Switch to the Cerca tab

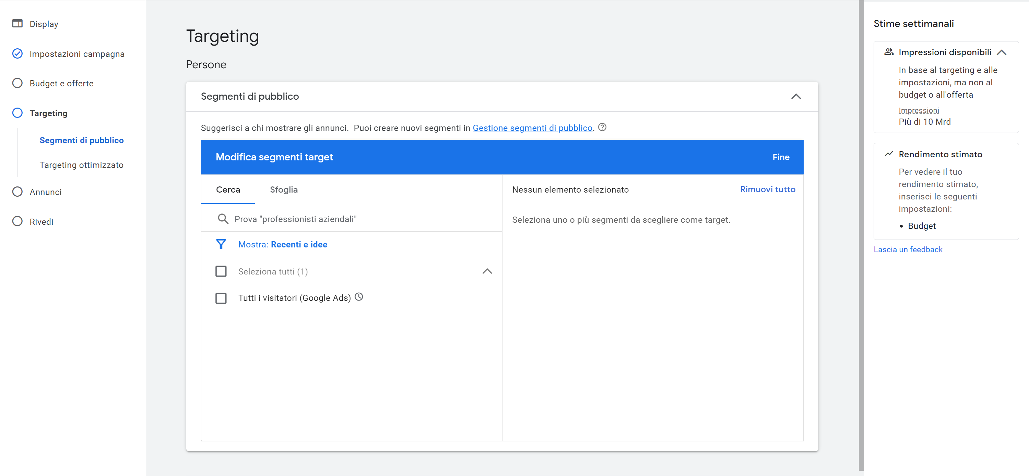point(228,190)
